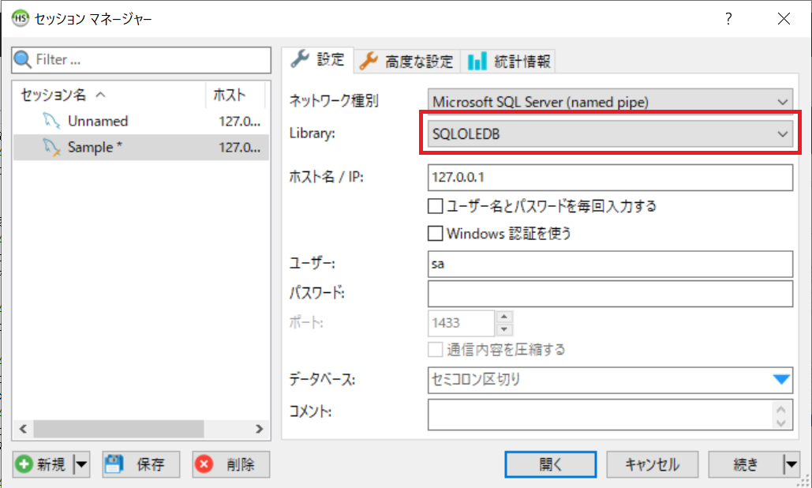Click the session list horizontal scrollbar thumb
The width and height of the screenshot is (812, 488).
click(118, 429)
